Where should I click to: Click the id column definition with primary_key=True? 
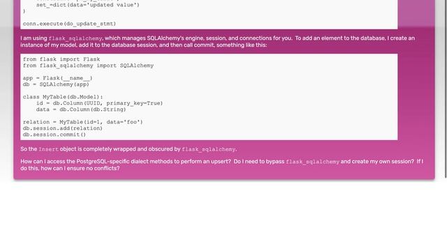[99, 103]
